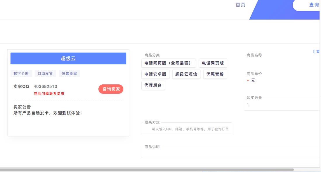Screen dimensions: 321x172
Task: Open the 首页 navigation link
Action: tap(240, 5)
